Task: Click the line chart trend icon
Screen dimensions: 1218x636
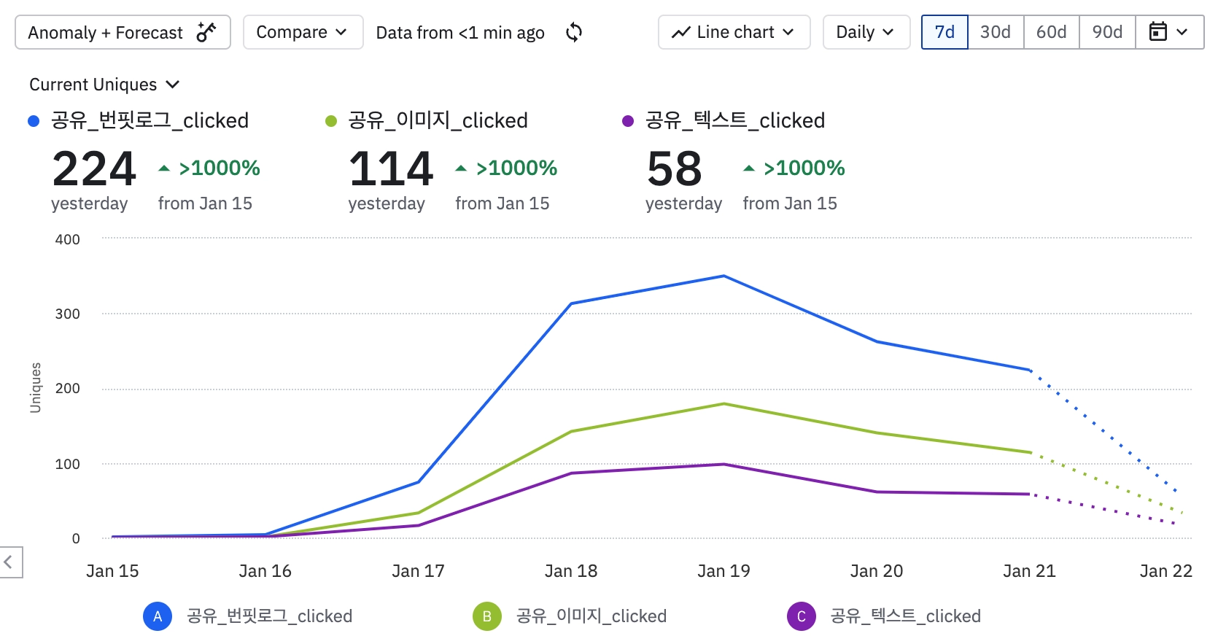Action: click(x=681, y=32)
